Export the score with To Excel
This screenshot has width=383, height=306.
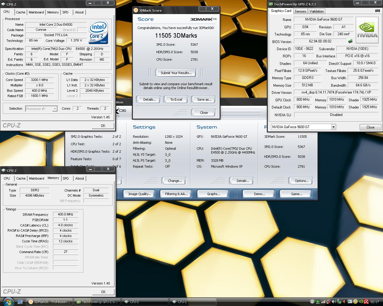176,100
